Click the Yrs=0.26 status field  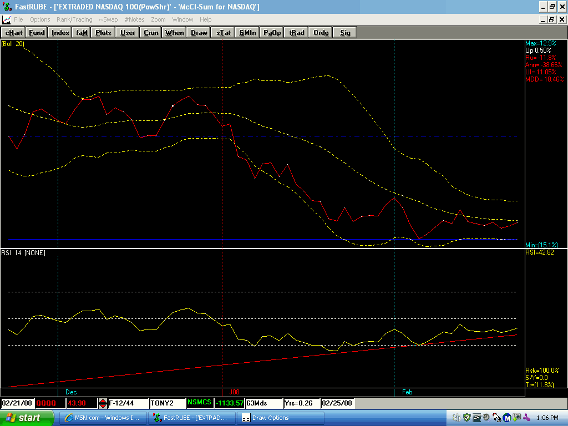pyautogui.click(x=302, y=403)
